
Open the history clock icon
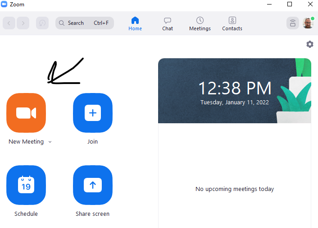click(x=42, y=23)
